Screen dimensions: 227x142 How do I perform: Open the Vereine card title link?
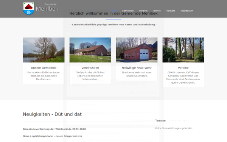tap(183, 68)
